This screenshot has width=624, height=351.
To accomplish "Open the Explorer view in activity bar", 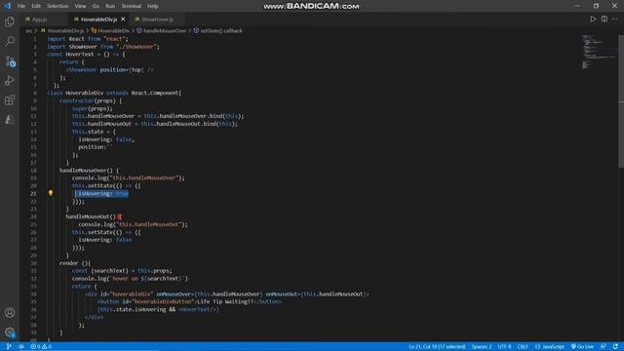I will click(10, 21).
